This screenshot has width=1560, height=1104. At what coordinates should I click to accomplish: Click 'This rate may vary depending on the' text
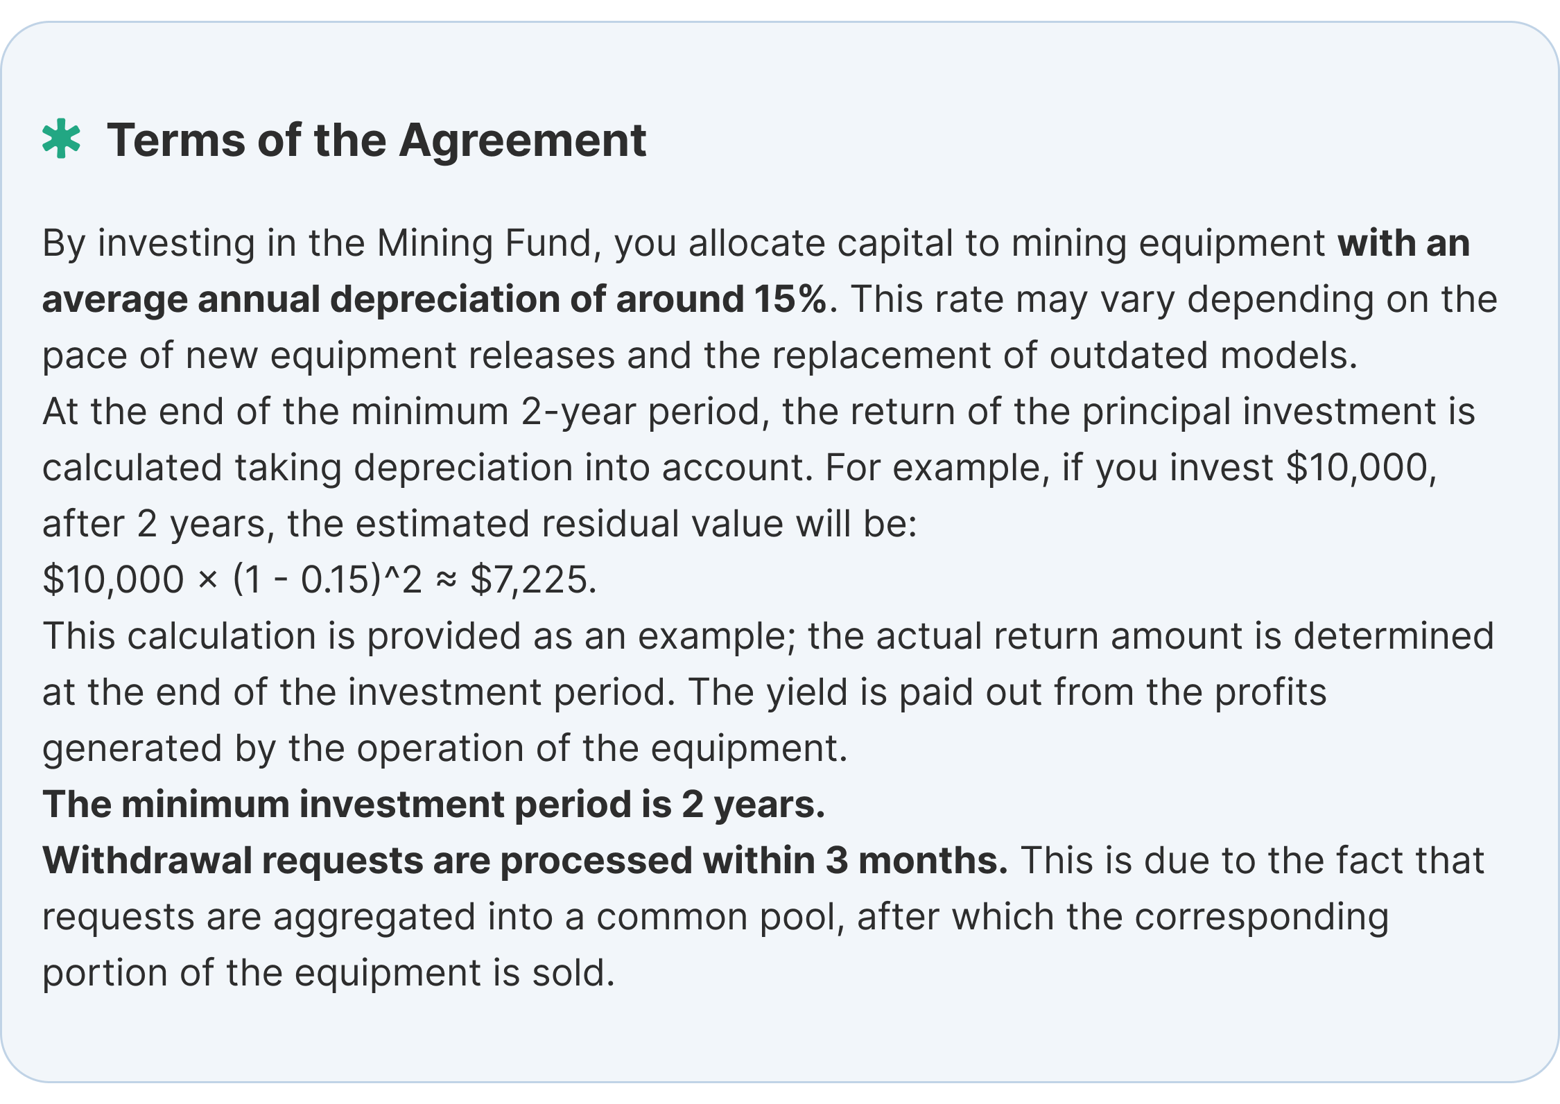point(1174,299)
